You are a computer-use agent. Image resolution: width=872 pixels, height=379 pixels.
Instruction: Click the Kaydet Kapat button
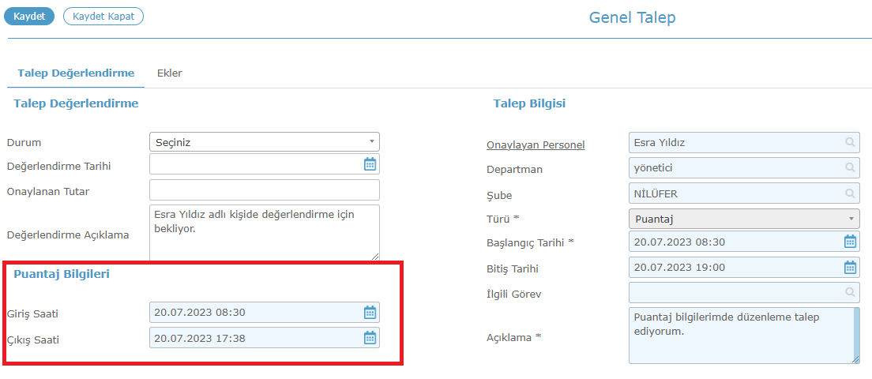(103, 16)
